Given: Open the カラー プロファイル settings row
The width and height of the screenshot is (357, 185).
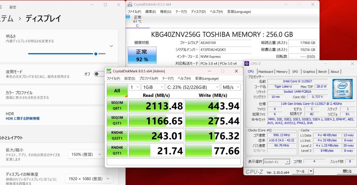Looking at the screenshot, I should click(59, 95).
